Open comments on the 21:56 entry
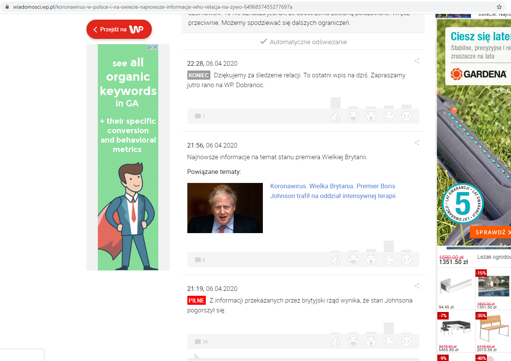 point(200,260)
